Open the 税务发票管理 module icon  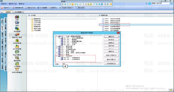(17, 70)
